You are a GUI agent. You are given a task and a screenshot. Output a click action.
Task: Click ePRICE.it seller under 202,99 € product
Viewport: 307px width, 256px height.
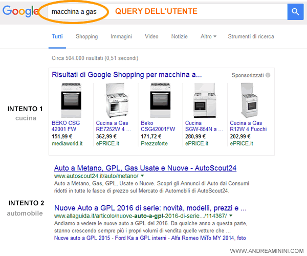click(242, 143)
